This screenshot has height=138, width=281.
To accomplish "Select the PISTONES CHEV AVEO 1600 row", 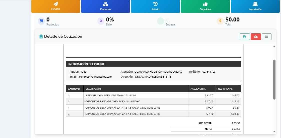I will pyautogui.click(x=110, y=95).
